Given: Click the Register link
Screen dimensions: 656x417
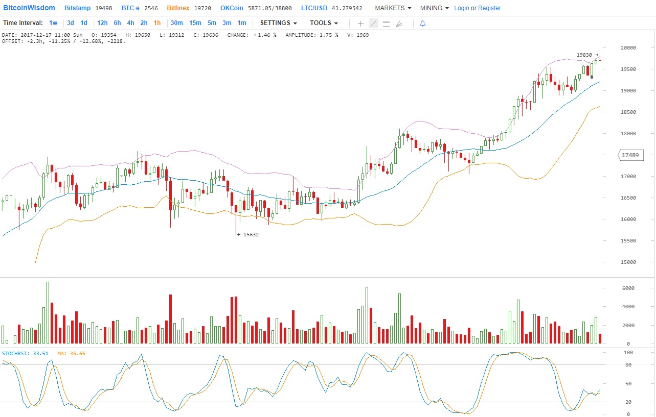Looking at the screenshot, I should tap(489, 8).
